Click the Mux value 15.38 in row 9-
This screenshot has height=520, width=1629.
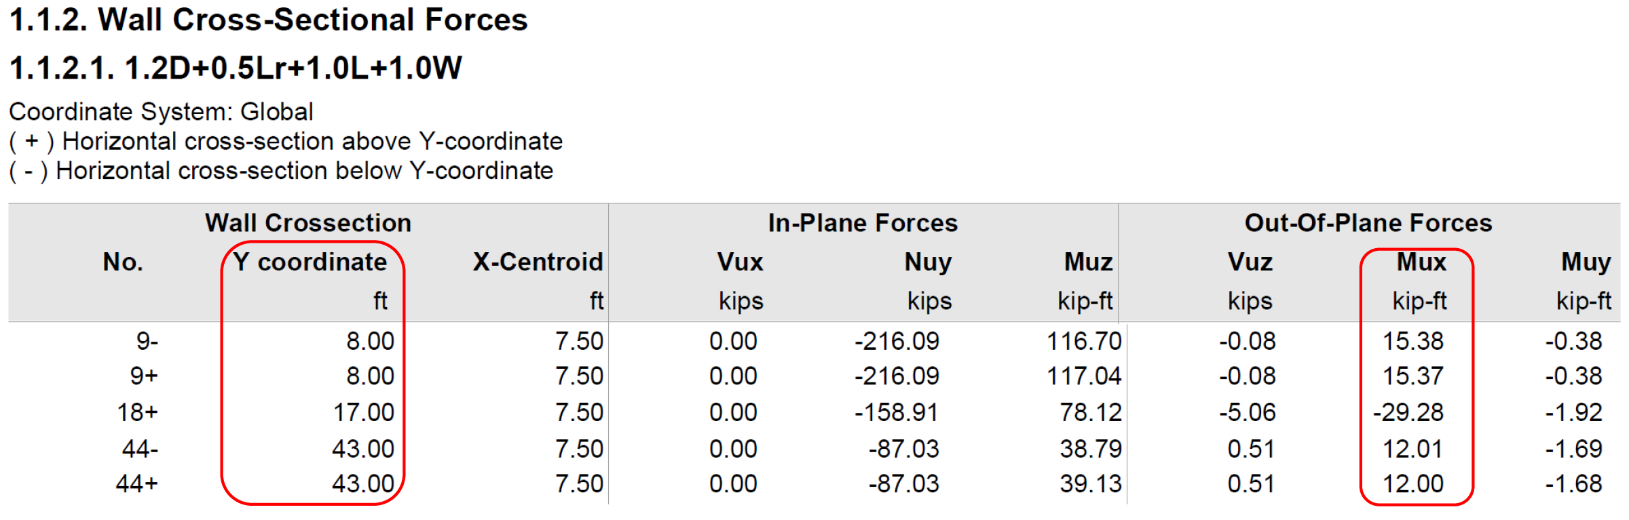coord(1413,341)
